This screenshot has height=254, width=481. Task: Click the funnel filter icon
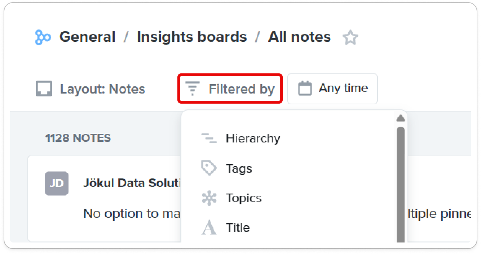192,89
